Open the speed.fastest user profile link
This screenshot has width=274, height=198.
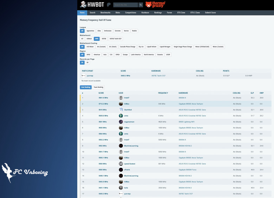(130, 164)
